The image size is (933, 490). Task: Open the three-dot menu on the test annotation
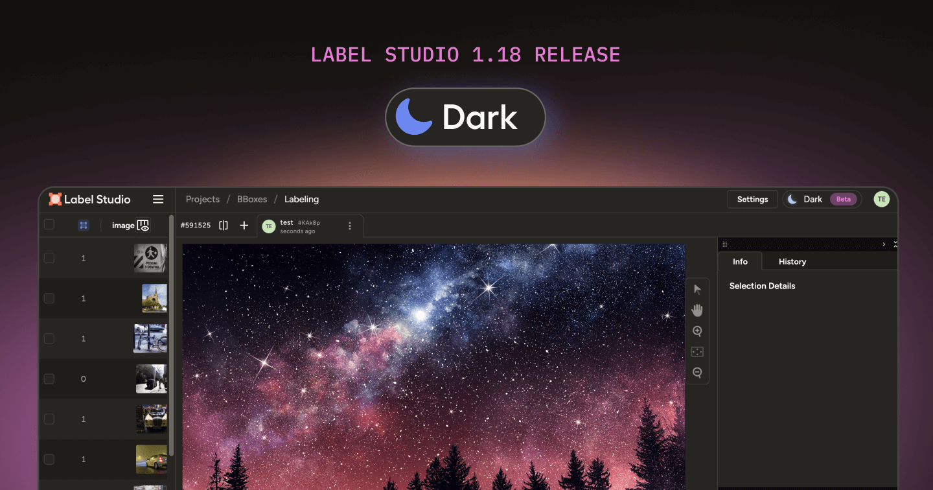click(x=349, y=226)
